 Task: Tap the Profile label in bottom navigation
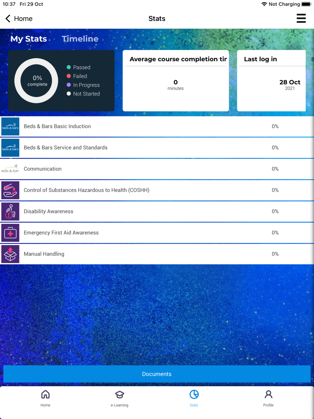click(268, 405)
